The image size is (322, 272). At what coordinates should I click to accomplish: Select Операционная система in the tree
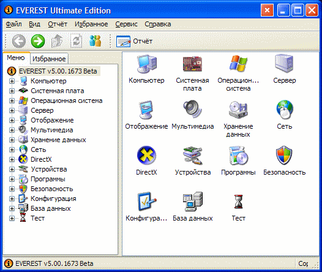coord(66,100)
